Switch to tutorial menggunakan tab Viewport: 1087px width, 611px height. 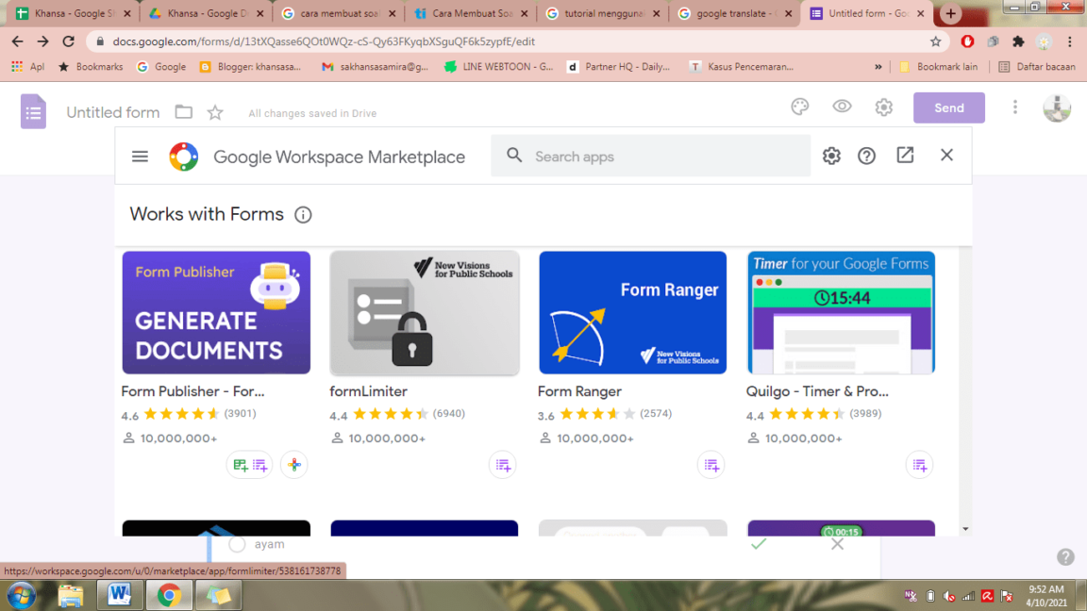pos(604,13)
